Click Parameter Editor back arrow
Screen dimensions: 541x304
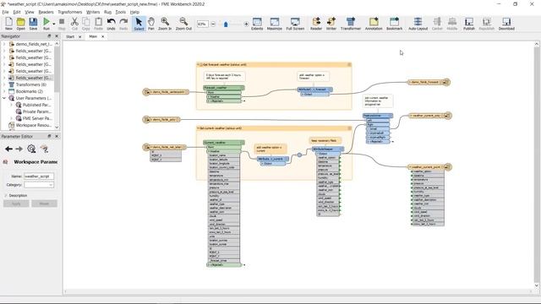pos(8,149)
